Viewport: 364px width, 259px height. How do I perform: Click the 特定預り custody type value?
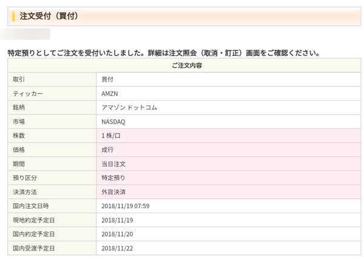[113, 178]
